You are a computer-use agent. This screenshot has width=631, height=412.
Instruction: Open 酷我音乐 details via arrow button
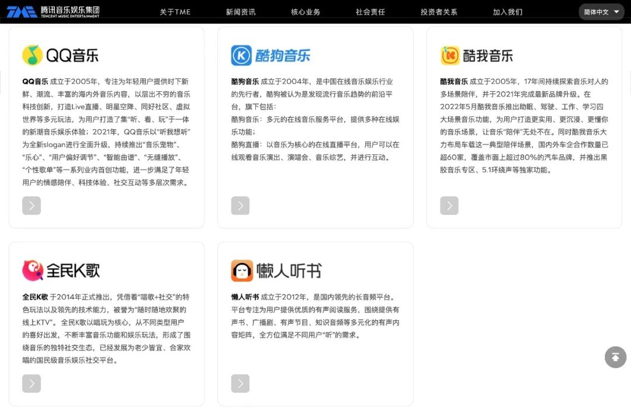(449, 206)
